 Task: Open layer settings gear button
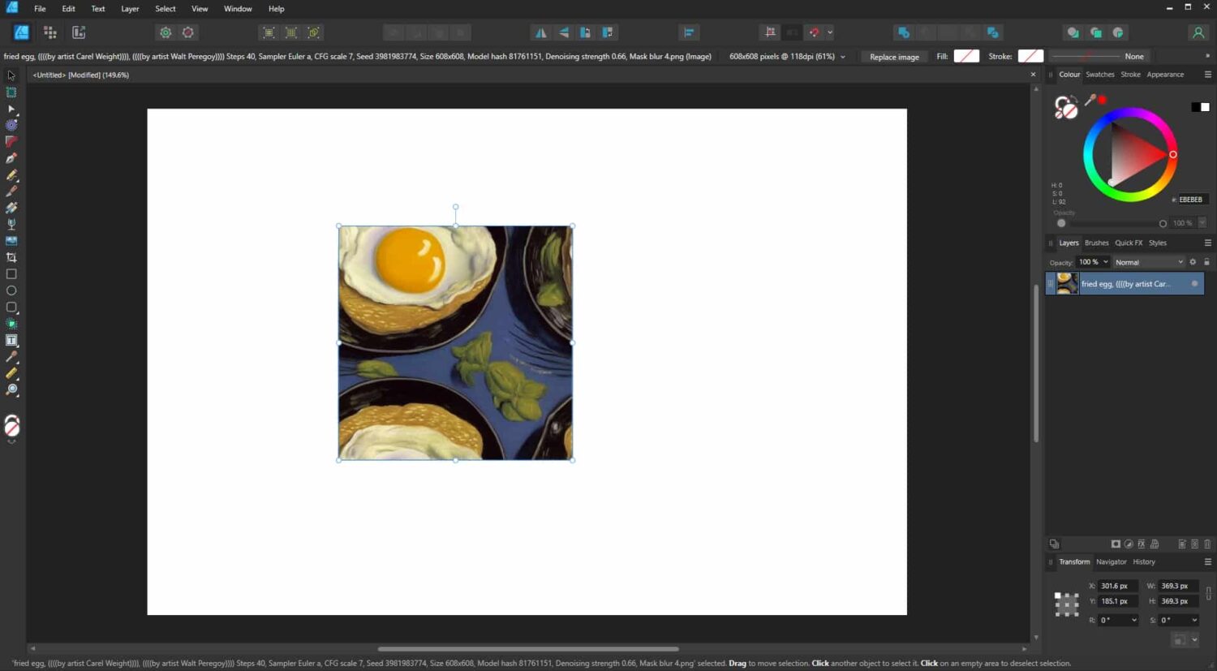coord(1193,262)
